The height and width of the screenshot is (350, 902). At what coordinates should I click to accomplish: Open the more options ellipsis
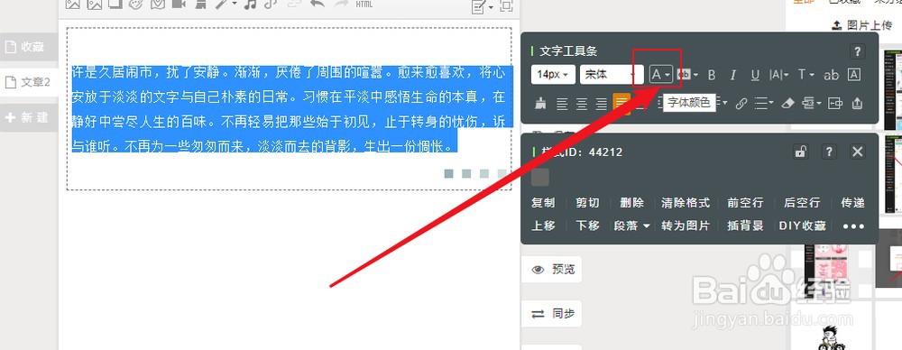pos(853,226)
